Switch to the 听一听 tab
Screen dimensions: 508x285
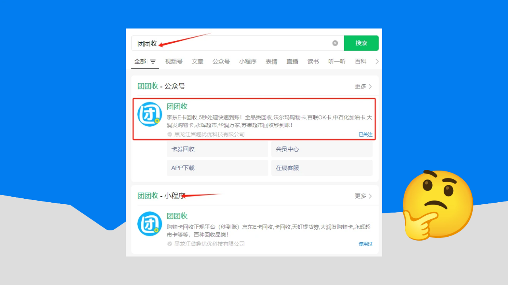(337, 62)
